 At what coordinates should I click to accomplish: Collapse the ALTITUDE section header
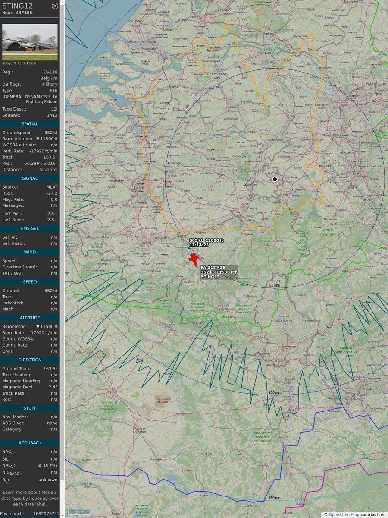tap(30, 318)
